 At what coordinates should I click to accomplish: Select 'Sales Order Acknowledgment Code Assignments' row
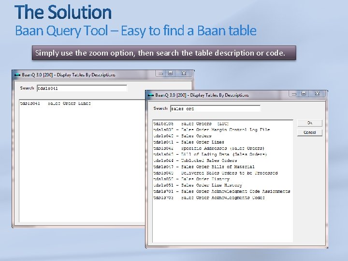(222, 191)
